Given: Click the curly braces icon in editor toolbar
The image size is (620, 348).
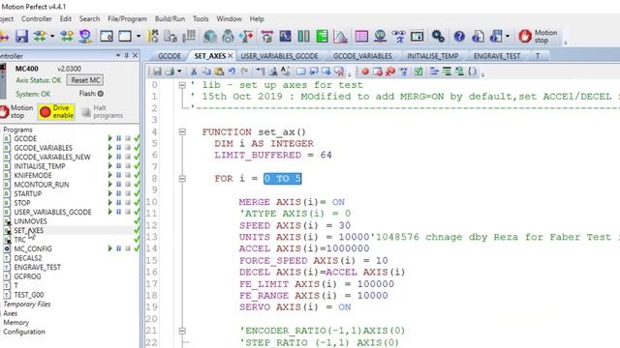Looking at the screenshot, I should [473, 72].
